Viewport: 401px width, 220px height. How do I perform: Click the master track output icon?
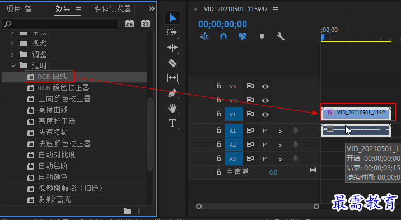pos(313,170)
